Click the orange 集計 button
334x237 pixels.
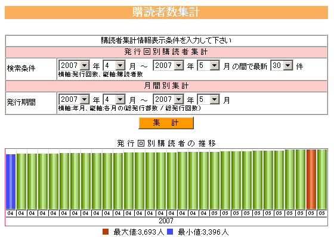[166, 123]
